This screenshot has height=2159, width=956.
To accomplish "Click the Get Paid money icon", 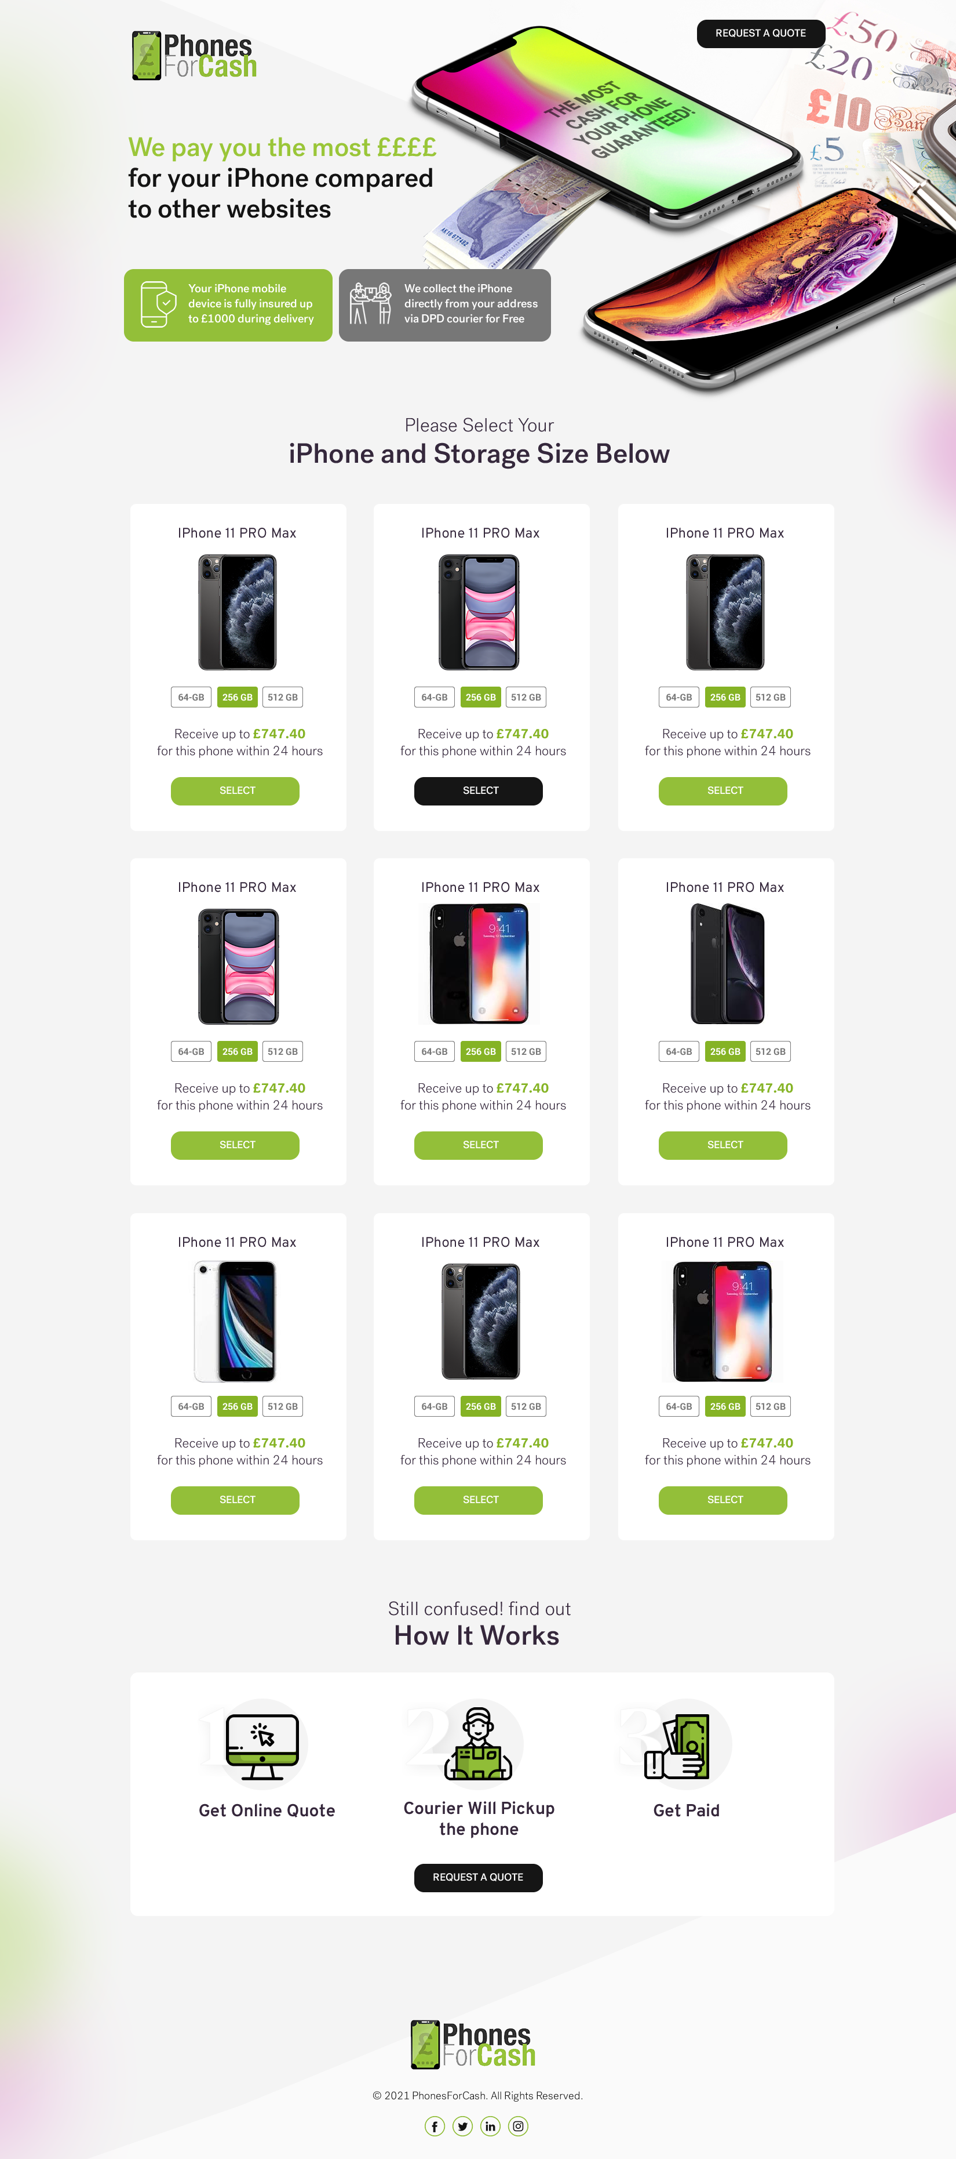I will [x=676, y=1747].
